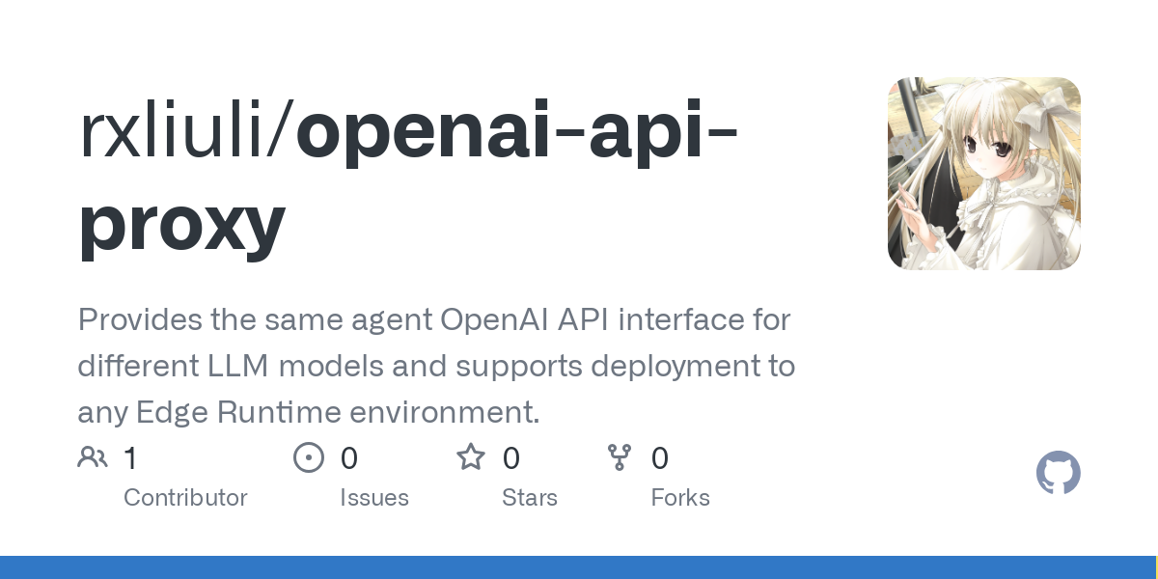Click the contributor count '1'
The image size is (1158, 579).
coord(130,458)
